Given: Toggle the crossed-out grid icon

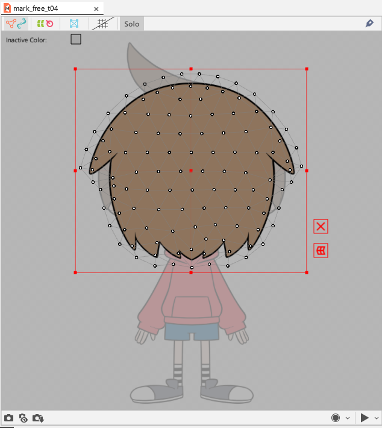Looking at the screenshot, I should tap(103, 24).
